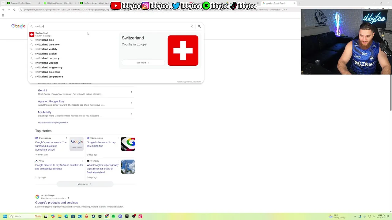This screenshot has width=392, height=220.
Task: Open 'Google to be forced to pay' story
Action: click(x=101, y=144)
